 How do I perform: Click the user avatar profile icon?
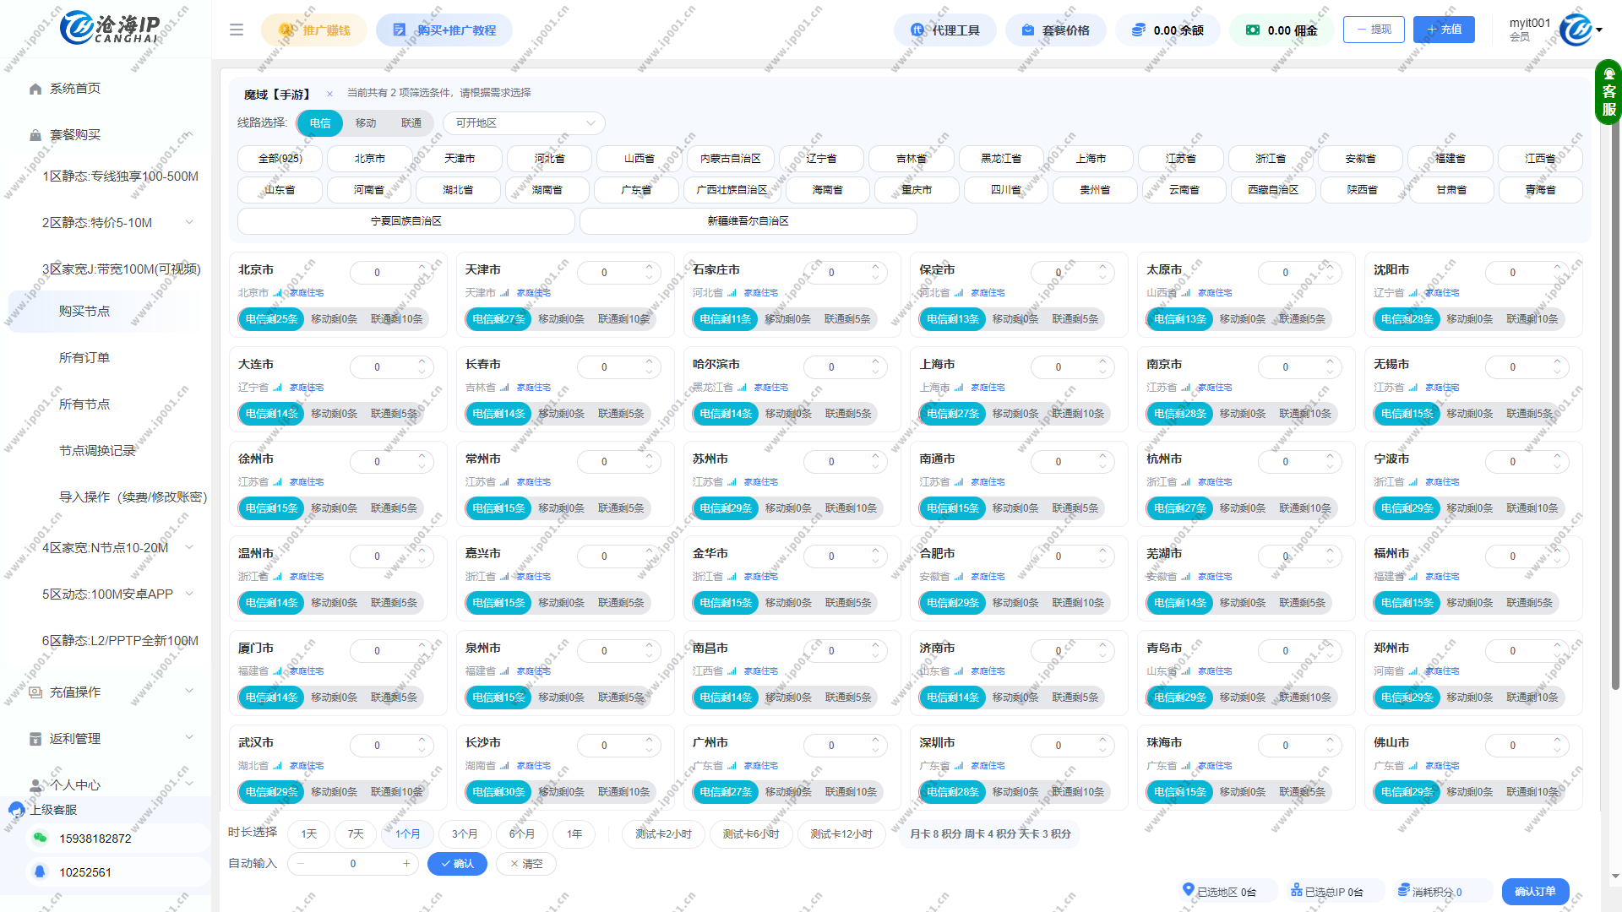tap(1576, 30)
